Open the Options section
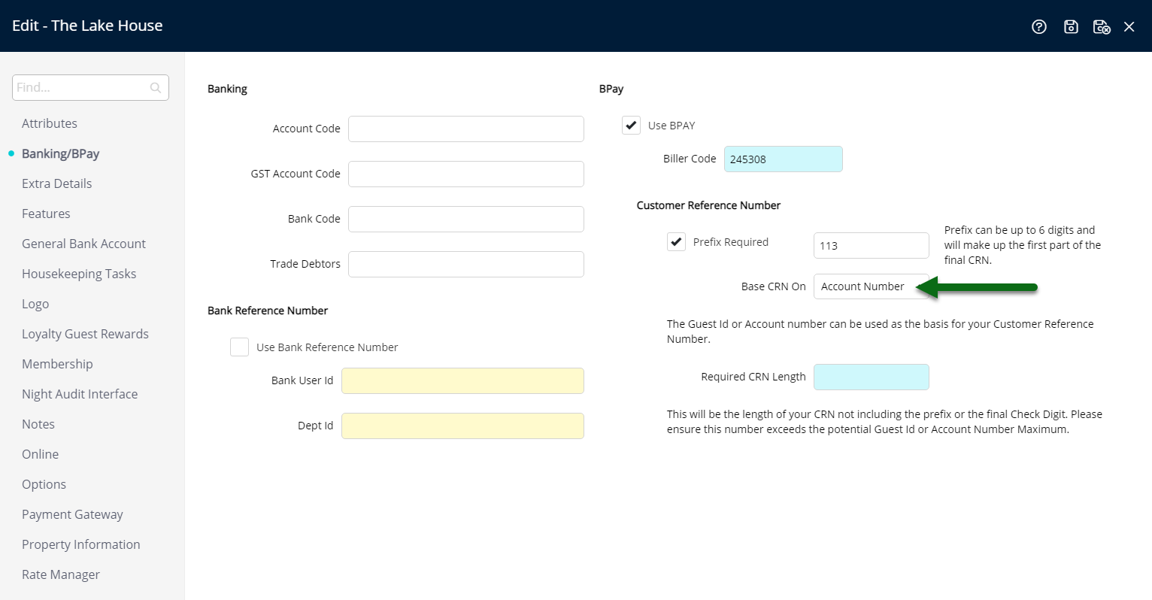The image size is (1152, 600). click(x=44, y=484)
